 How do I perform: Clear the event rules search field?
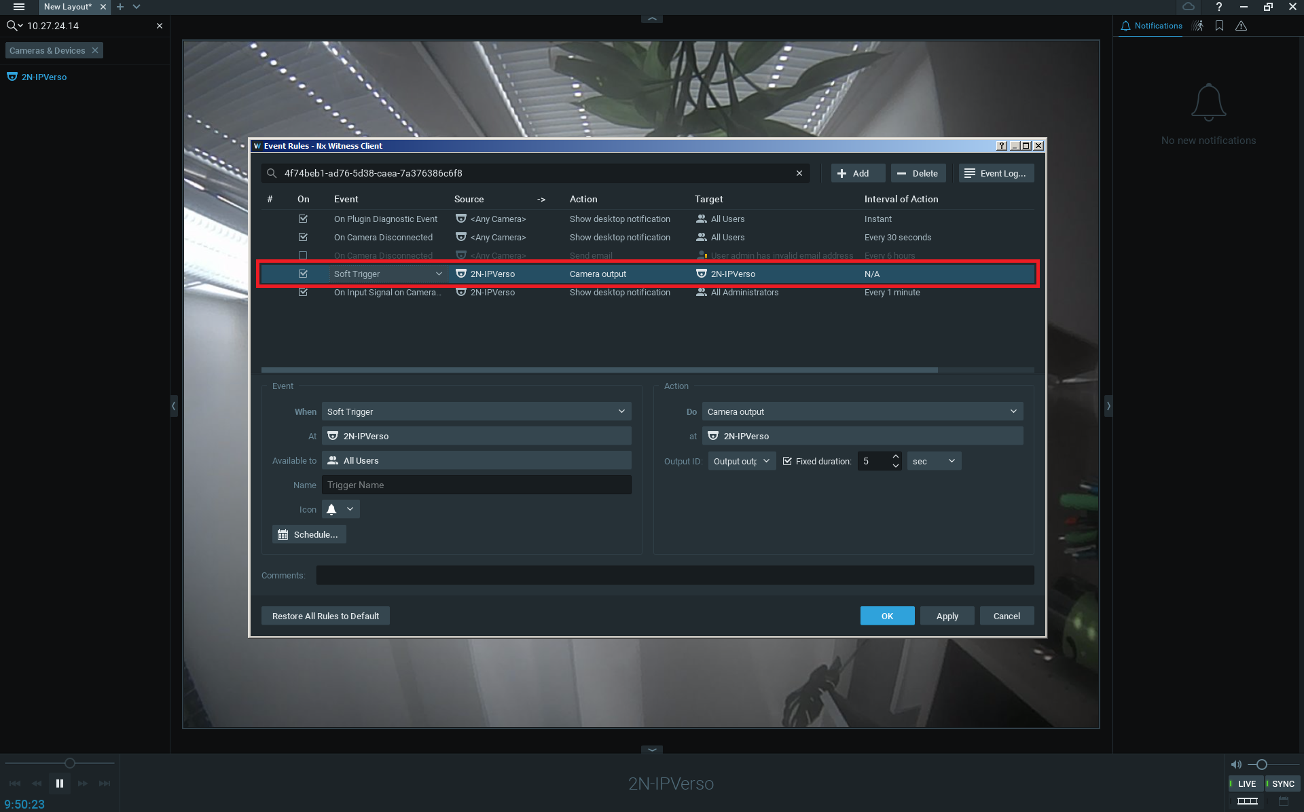[799, 173]
